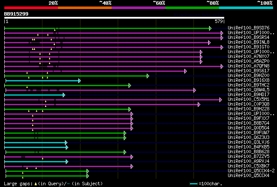Viewport: 277px width, 187px height.
Task: Click the query name BB915299
Action: click(x=16, y=14)
